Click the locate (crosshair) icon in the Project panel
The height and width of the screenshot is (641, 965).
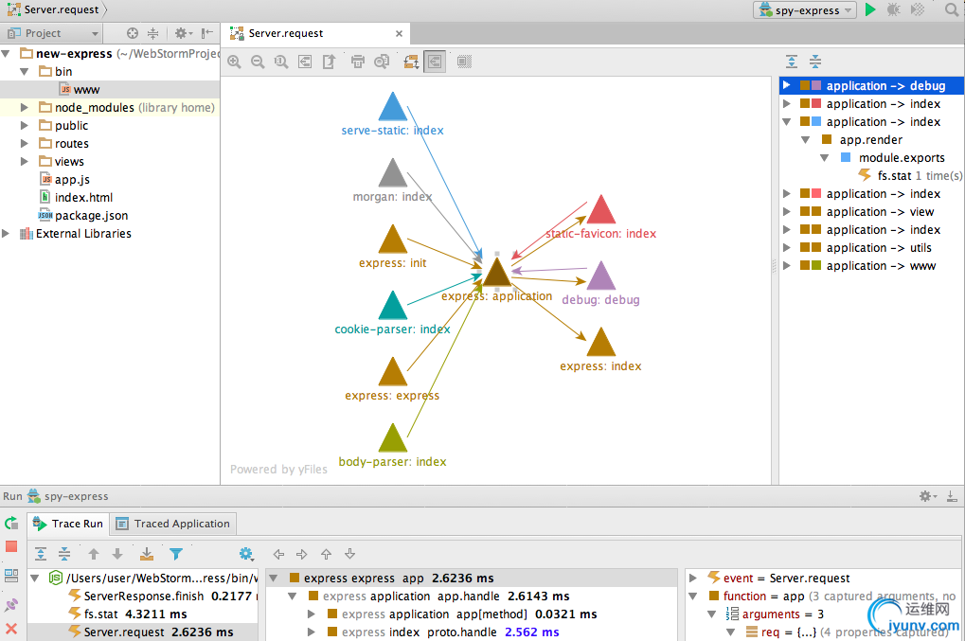pos(133,33)
